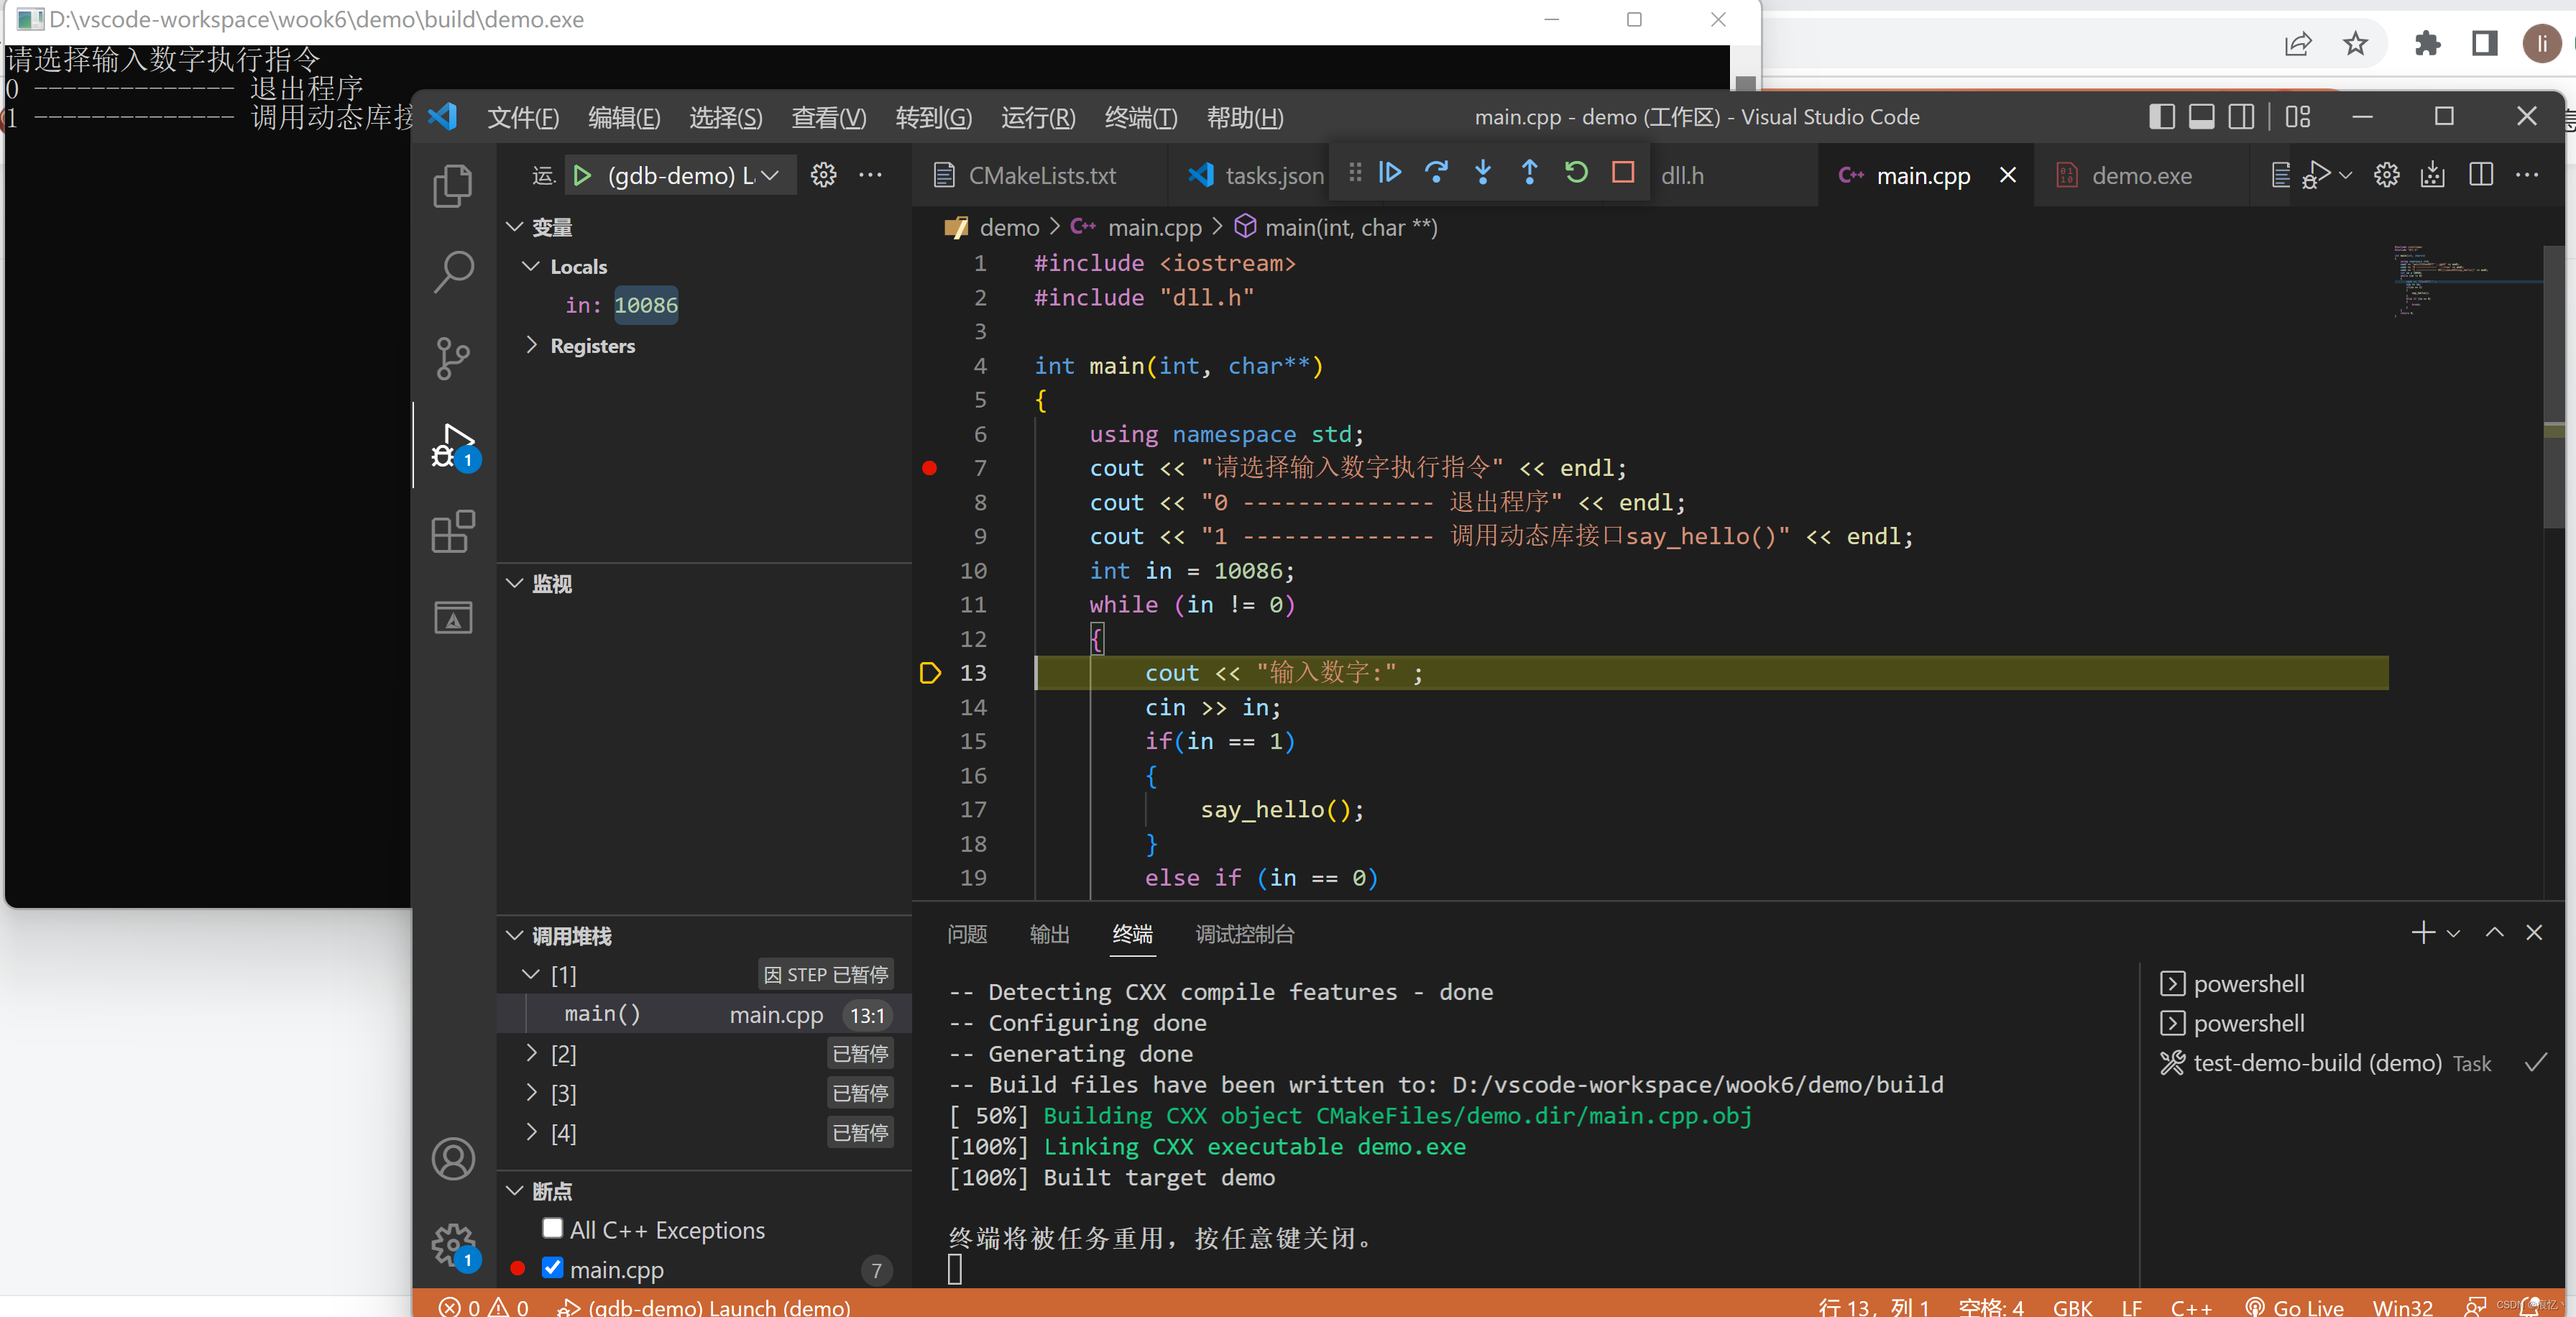This screenshot has height=1317, width=2576.
Task: Remove breakpoint dot on line 7
Action: point(929,468)
